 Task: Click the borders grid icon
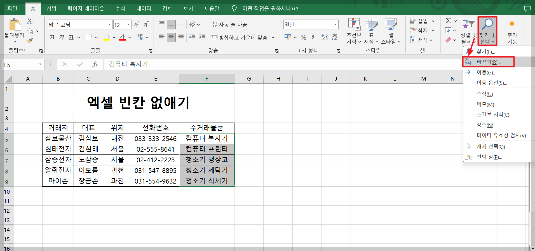89,37
